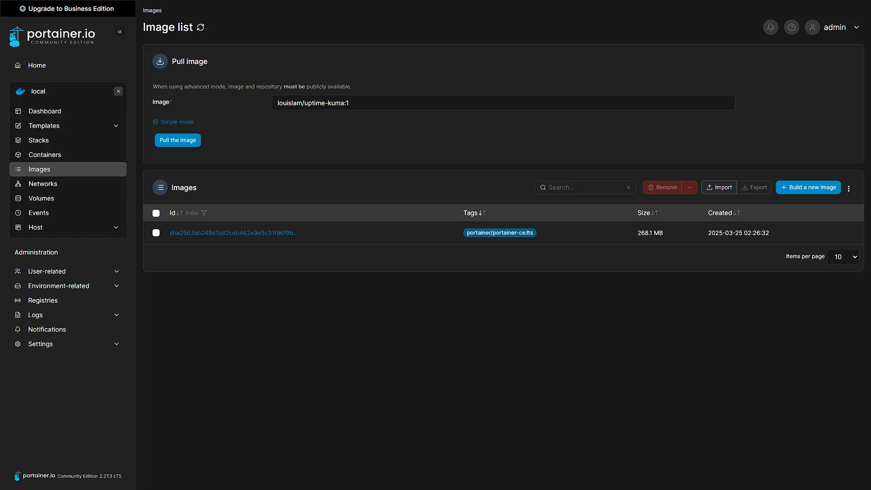Screen dimensions: 871x490
Task: Open the help question mark icon
Action: pos(791,27)
